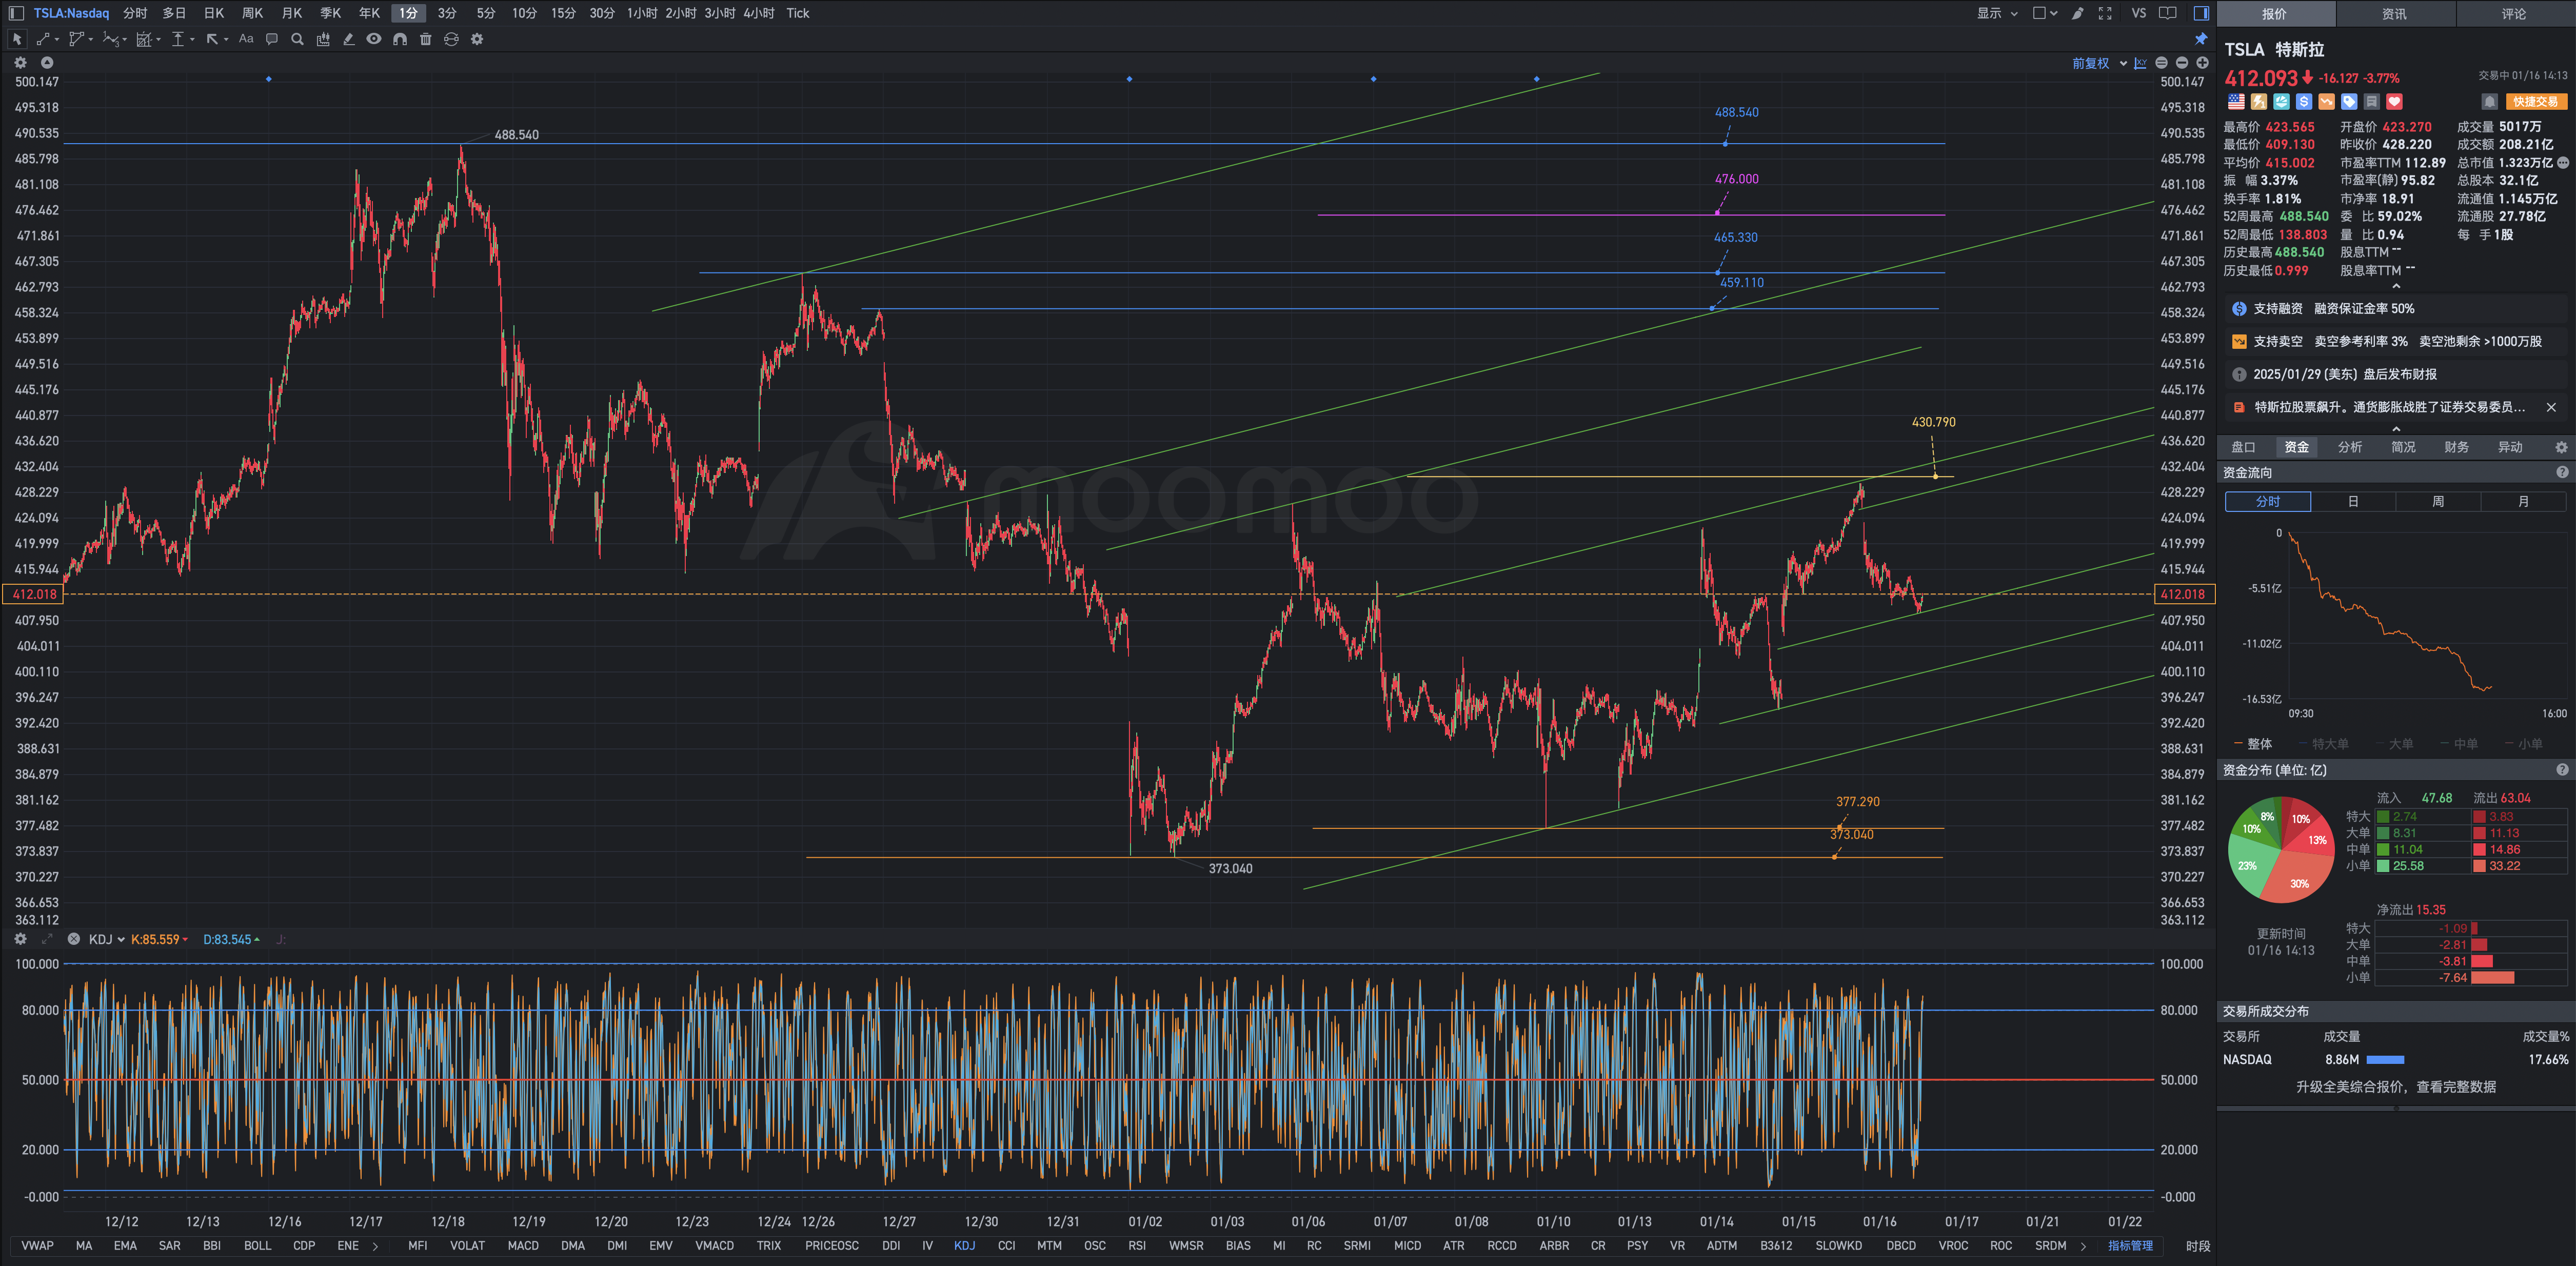
Task: Click the magnifier zoom tool
Action: (297, 39)
